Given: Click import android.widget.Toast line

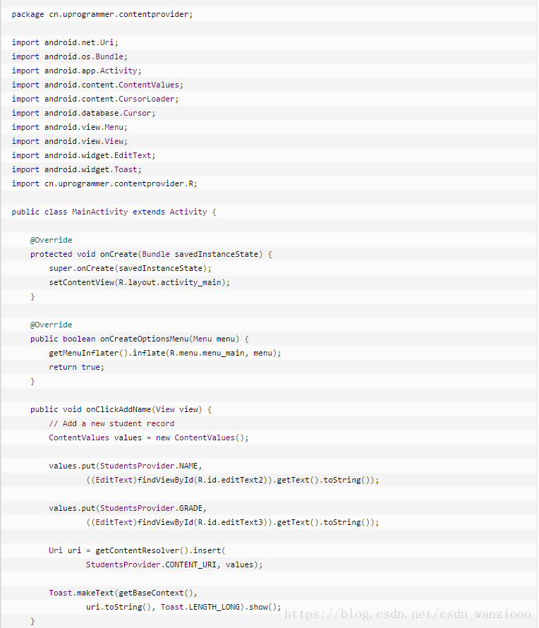Looking at the screenshot, I should point(76,169).
